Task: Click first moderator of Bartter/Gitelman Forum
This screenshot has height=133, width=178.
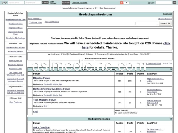Action: click(x=48, y=95)
